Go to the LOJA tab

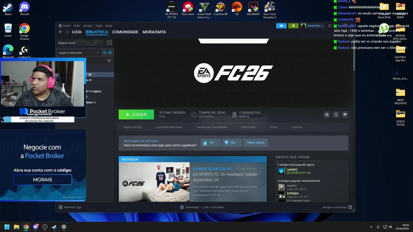[x=76, y=32]
